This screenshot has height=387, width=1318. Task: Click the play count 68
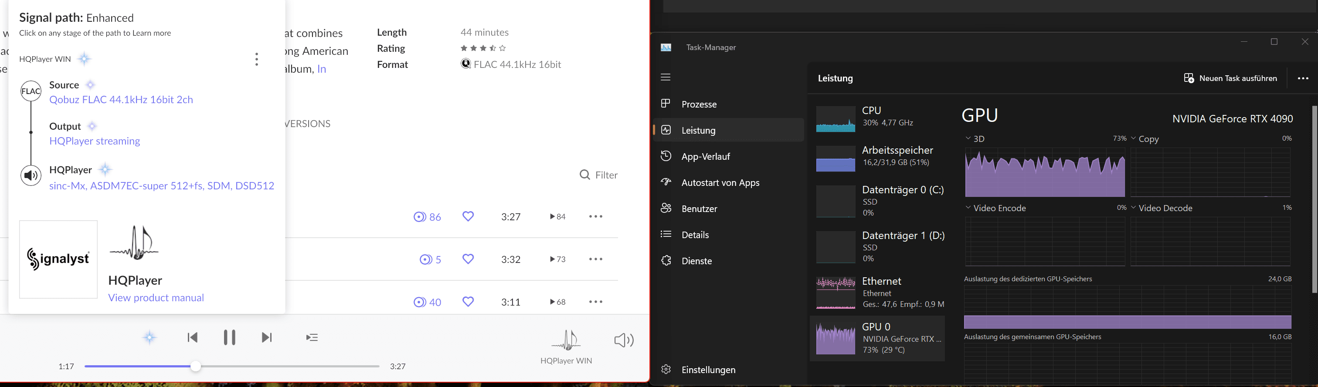point(558,302)
